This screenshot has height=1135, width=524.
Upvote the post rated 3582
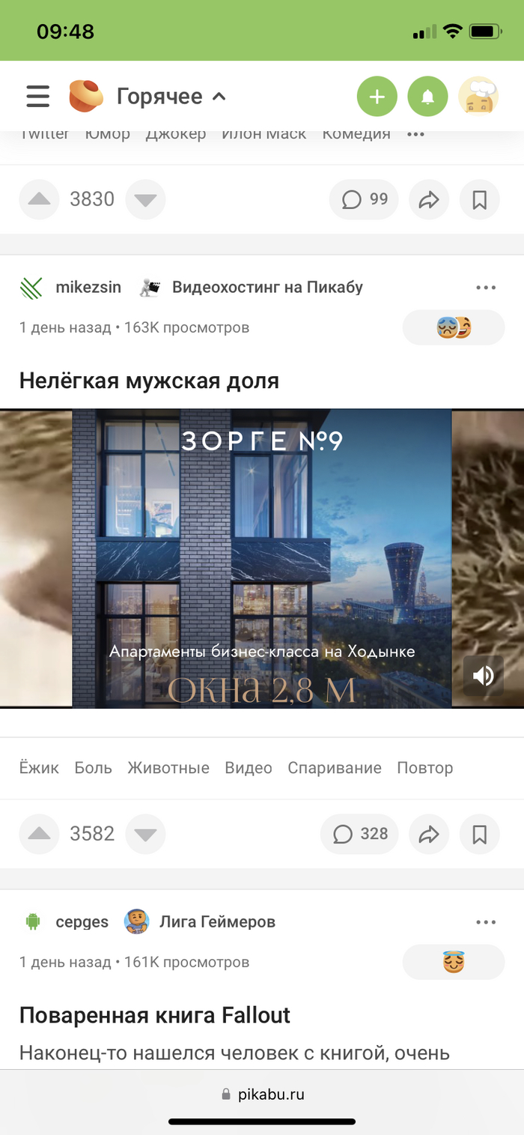click(x=39, y=834)
